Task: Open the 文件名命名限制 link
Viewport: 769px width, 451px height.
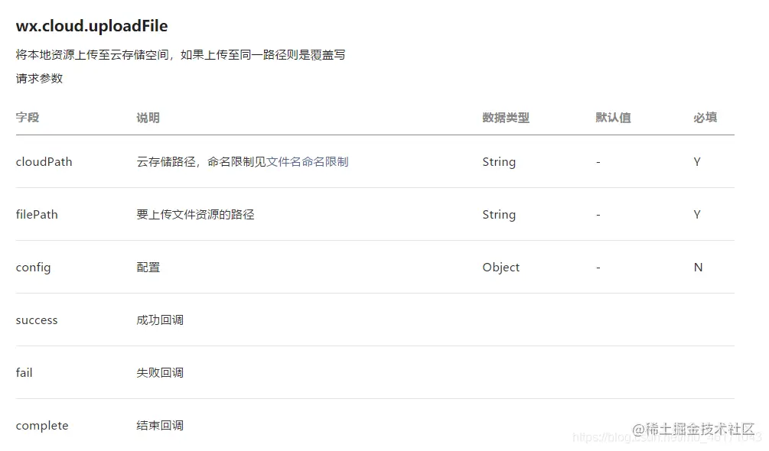Action: coord(307,161)
